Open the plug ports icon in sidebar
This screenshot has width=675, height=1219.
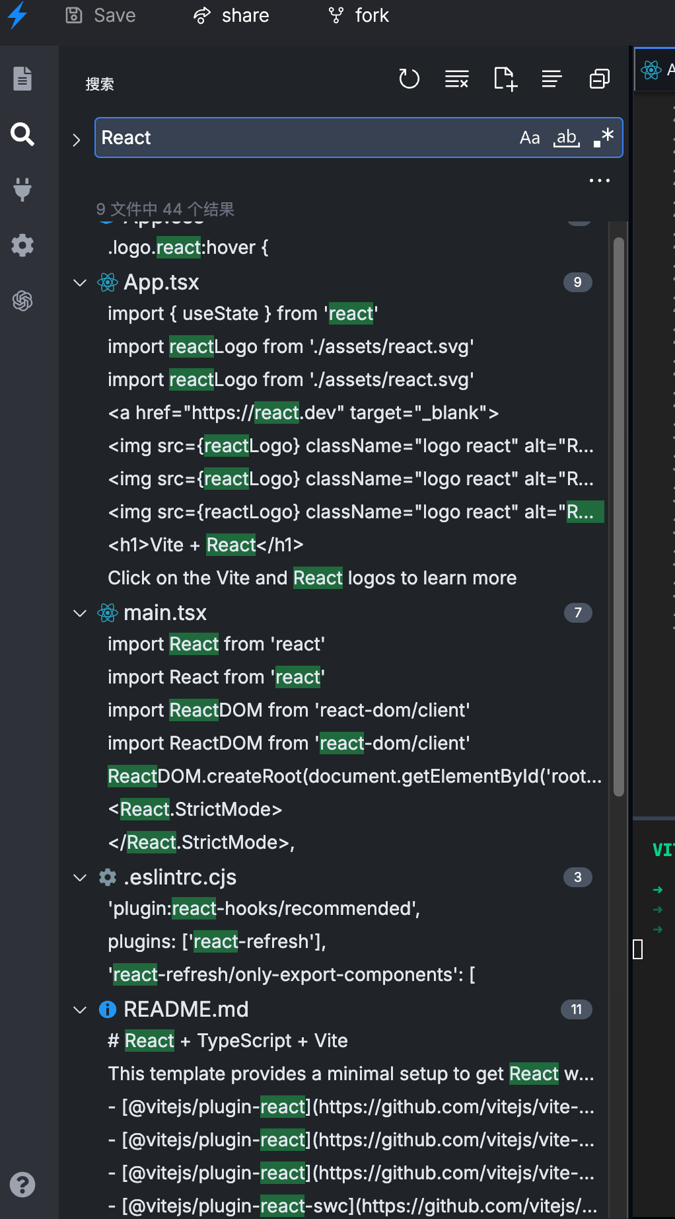tap(22, 189)
